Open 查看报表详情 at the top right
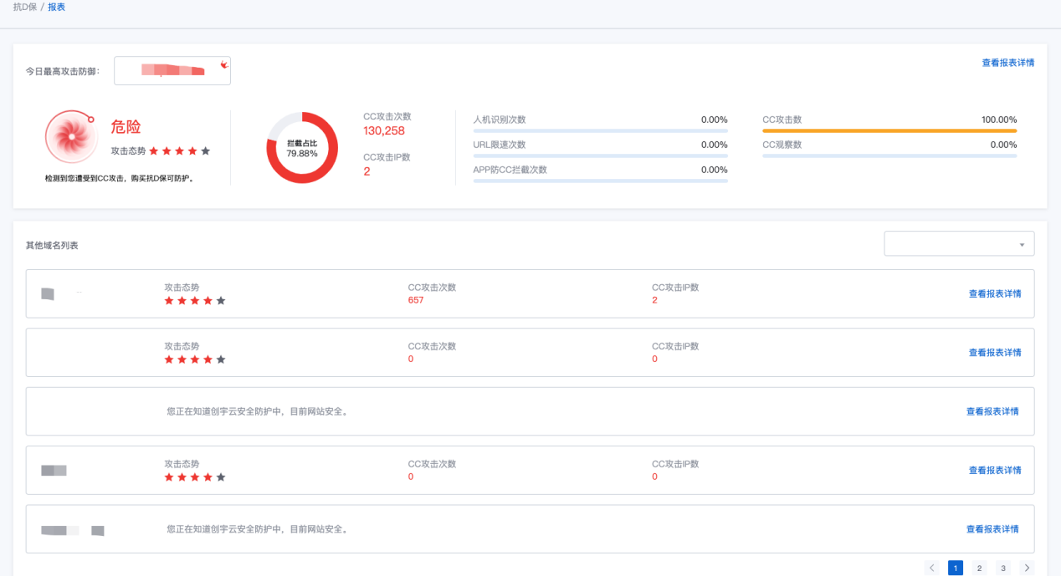The height and width of the screenshot is (576, 1061). point(1007,63)
